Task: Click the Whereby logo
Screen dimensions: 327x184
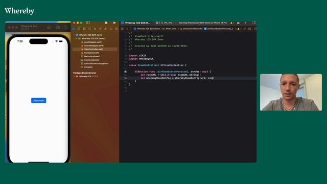Action: 19,11
